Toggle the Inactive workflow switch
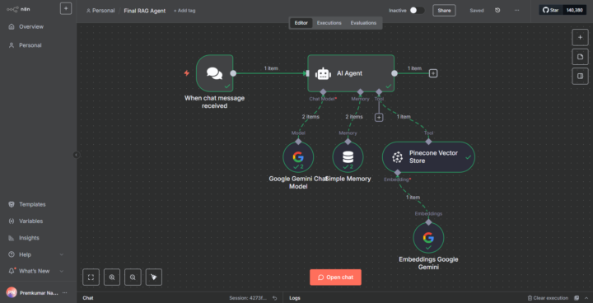Image resolution: width=593 pixels, height=303 pixels. click(x=417, y=10)
